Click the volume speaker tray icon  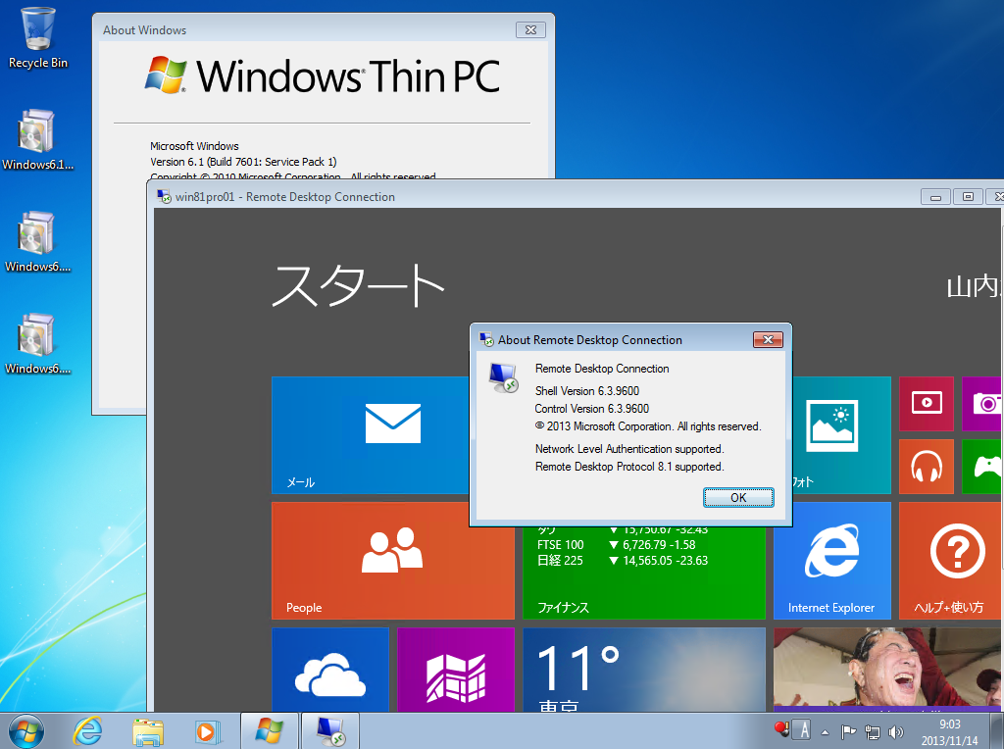coord(896,731)
